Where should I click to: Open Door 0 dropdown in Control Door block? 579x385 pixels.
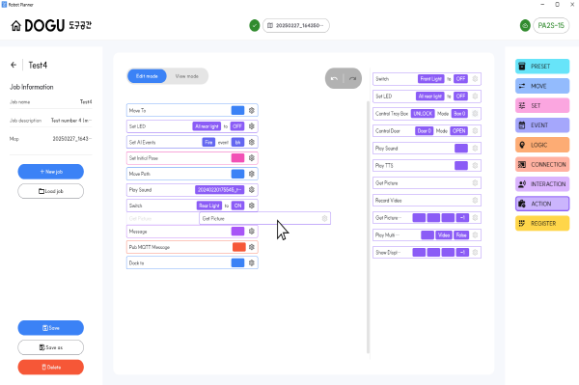coord(425,130)
